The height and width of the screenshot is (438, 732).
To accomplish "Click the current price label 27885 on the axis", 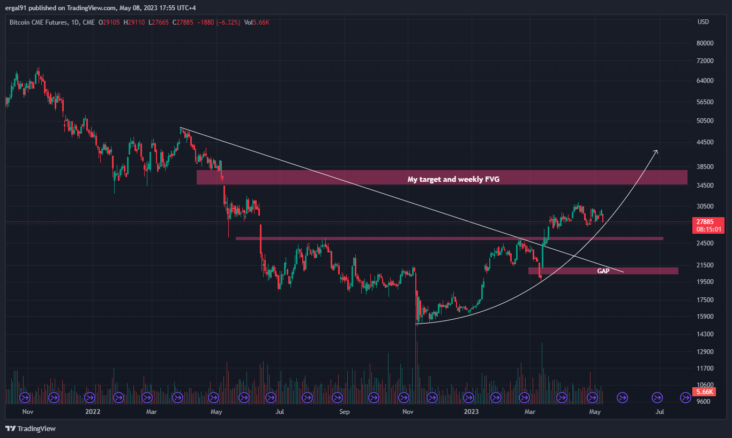I will coord(705,221).
